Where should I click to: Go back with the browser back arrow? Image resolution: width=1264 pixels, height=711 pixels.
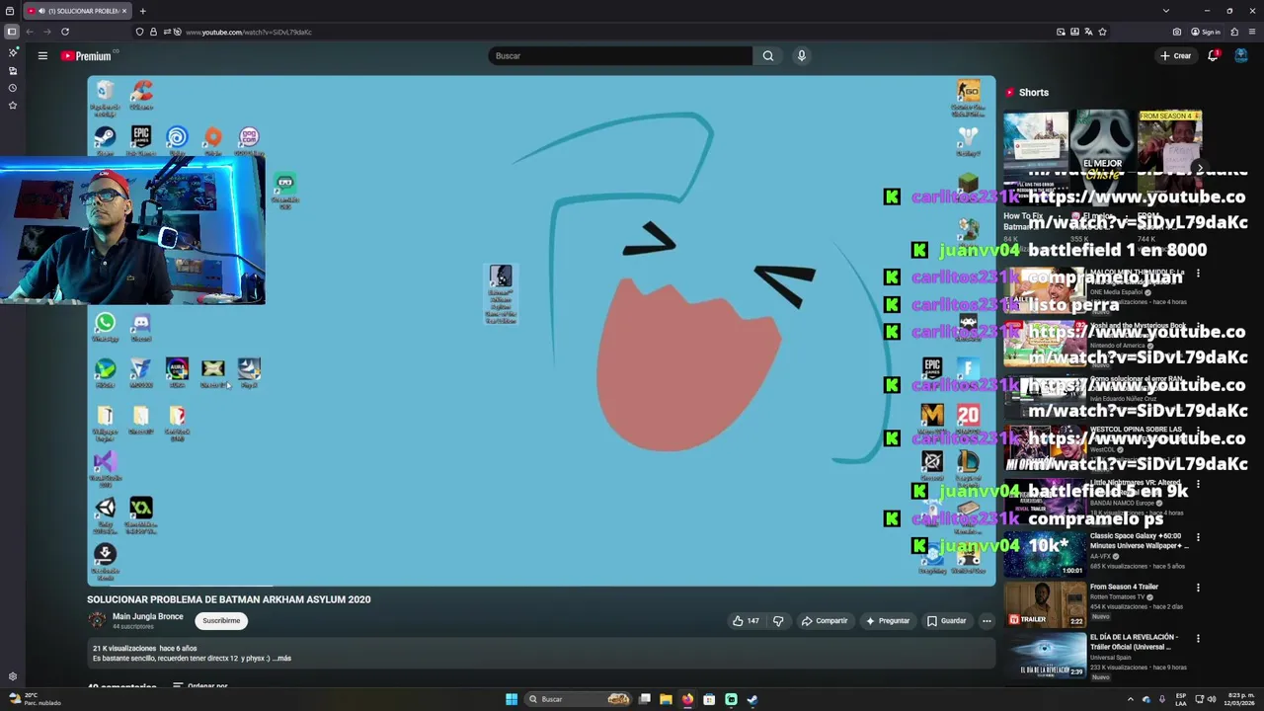click(30, 32)
